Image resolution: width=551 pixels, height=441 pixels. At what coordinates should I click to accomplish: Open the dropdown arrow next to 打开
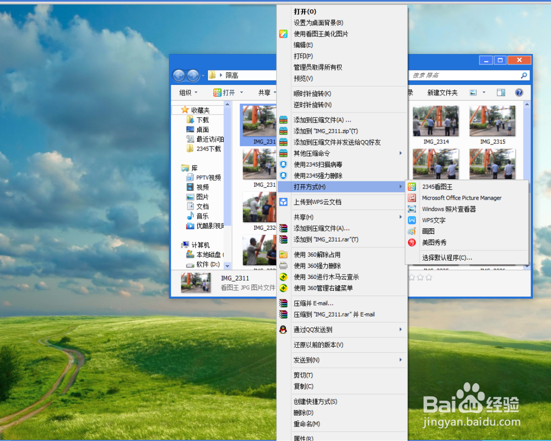pyautogui.click(x=241, y=93)
